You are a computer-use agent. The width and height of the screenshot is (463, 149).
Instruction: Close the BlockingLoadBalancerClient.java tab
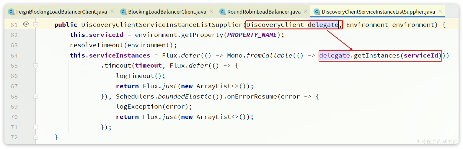point(211,12)
